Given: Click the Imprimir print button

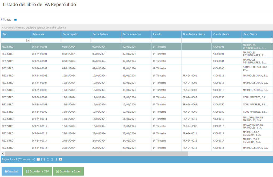Looking at the screenshot, I should (11, 171).
